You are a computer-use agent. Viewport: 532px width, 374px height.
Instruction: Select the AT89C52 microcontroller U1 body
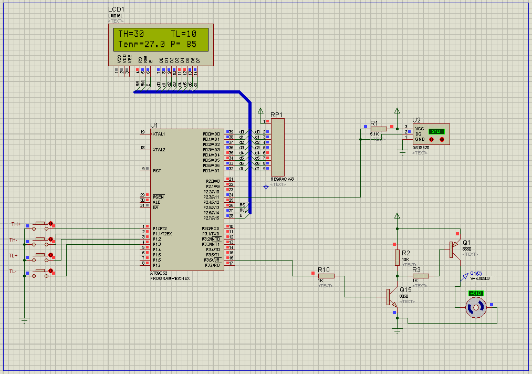(187, 200)
